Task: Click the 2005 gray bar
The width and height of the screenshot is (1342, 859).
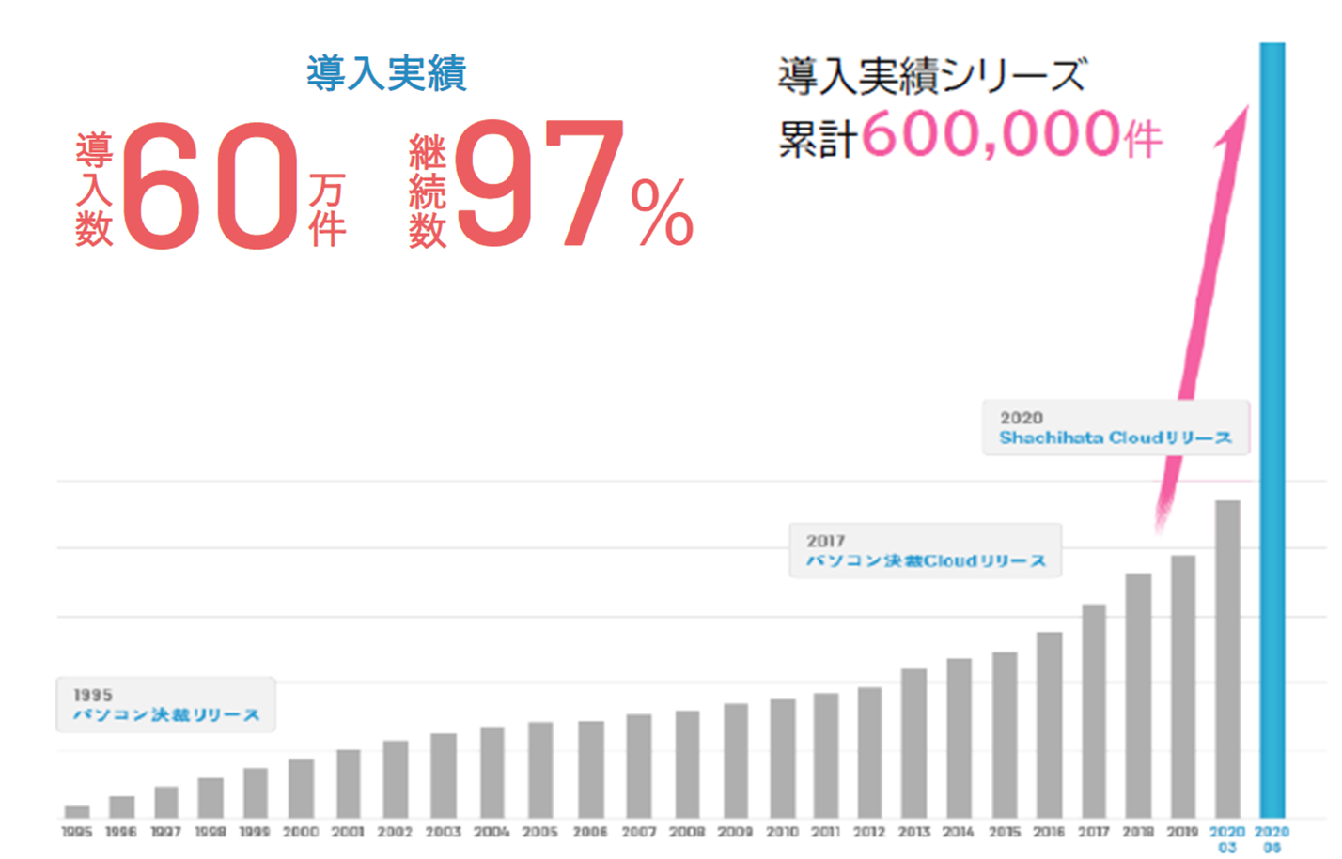Action: click(540, 769)
